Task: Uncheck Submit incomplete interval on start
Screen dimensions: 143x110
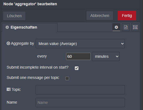Action: coord(77,68)
